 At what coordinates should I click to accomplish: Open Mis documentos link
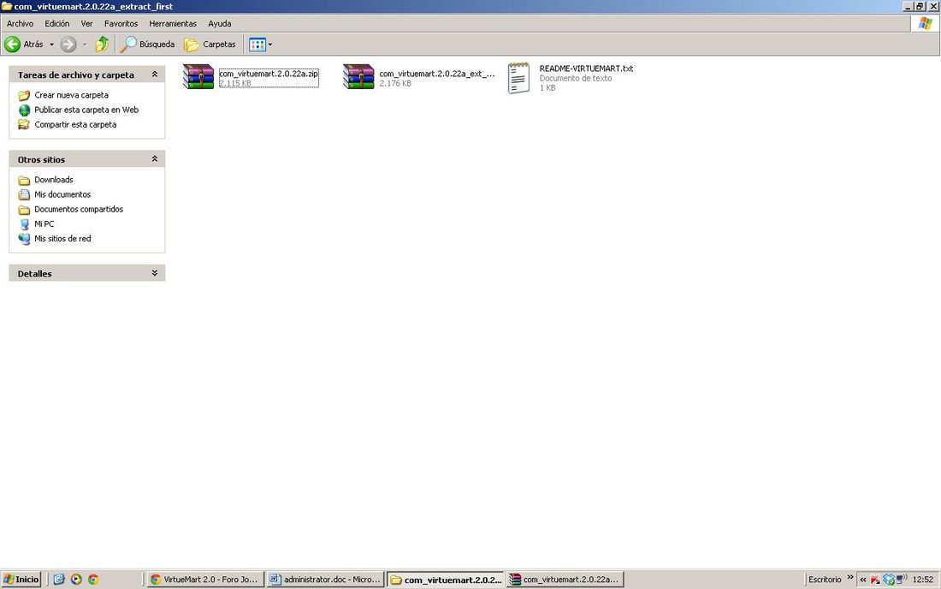pos(62,194)
